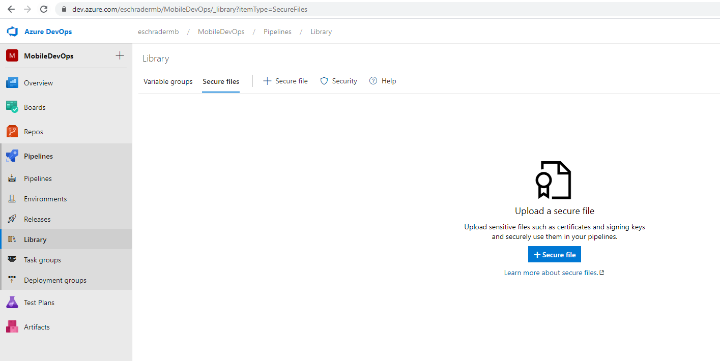Open the Overview section icon
Viewport: 720px width, 361px height.
(x=12, y=83)
